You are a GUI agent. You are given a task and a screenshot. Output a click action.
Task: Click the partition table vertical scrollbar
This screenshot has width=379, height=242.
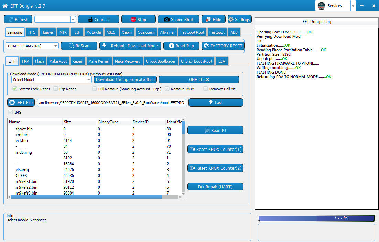[183, 127]
